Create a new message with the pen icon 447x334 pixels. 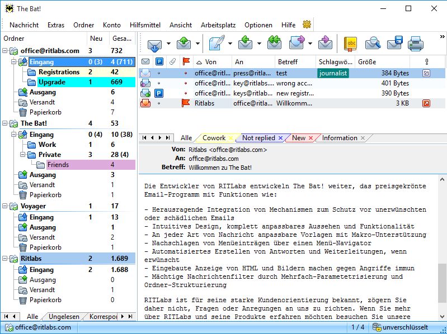pos(217,43)
